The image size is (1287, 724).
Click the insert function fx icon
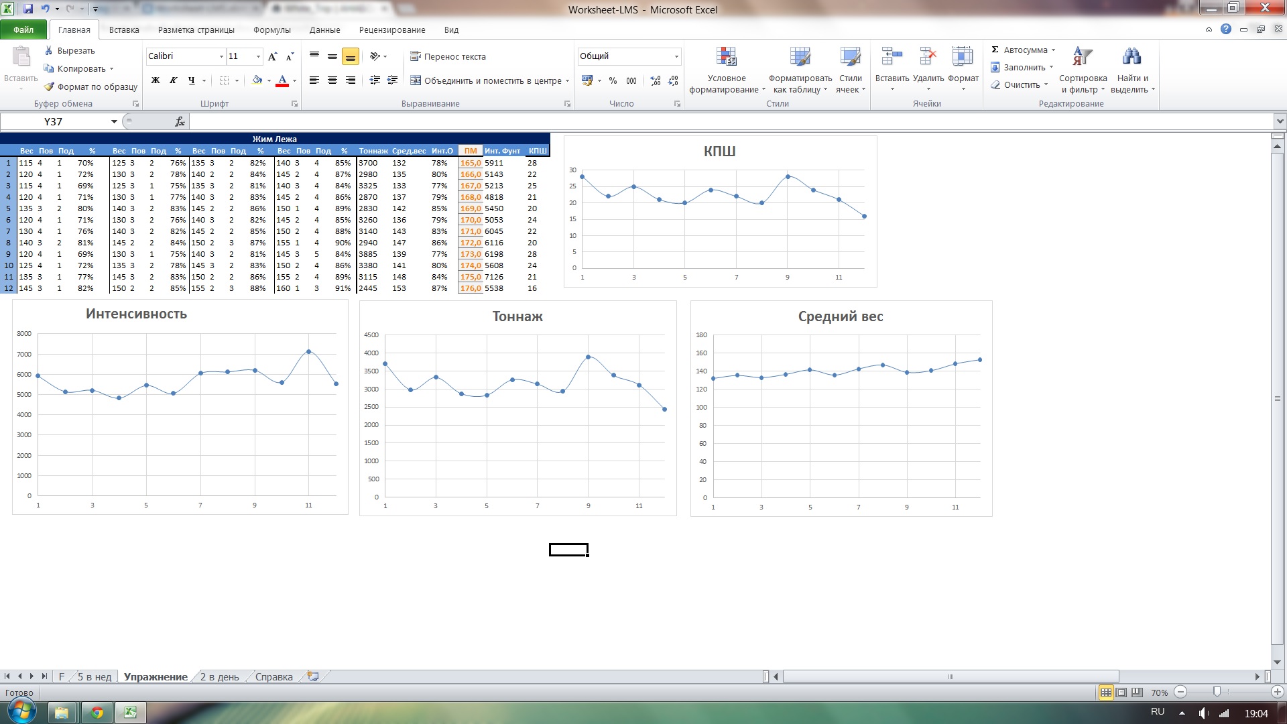(x=180, y=121)
